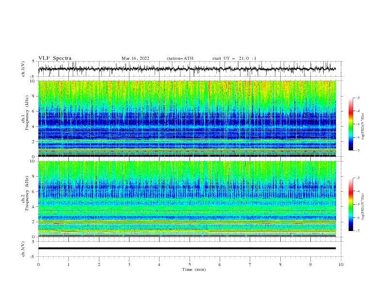
Task: Click the log(PSD) label beside ch.1 colorbar
Action: click(363, 127)
